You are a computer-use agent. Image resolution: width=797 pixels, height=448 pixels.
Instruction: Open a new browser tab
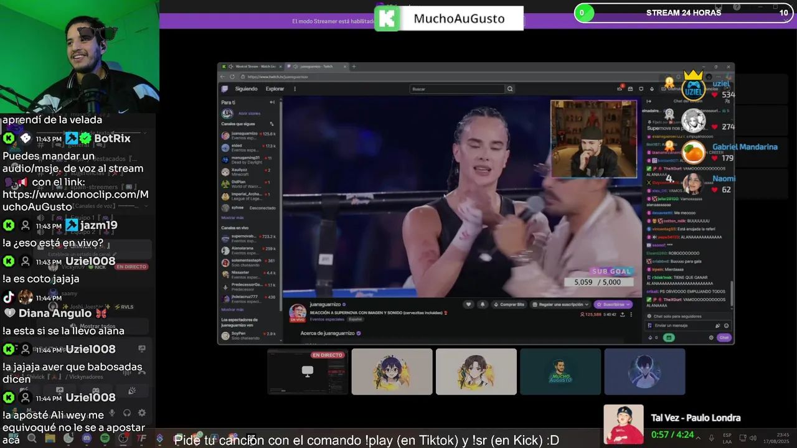click(354, 67)
